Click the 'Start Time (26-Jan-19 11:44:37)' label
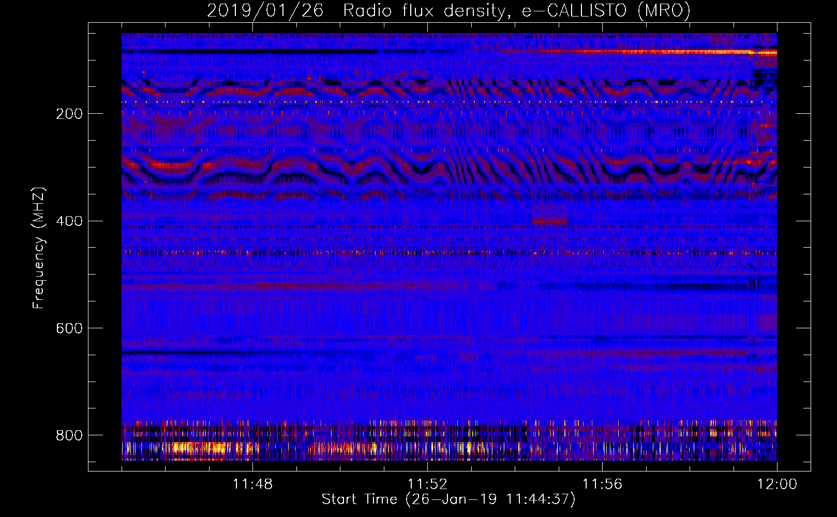 [x=449, y=499]
